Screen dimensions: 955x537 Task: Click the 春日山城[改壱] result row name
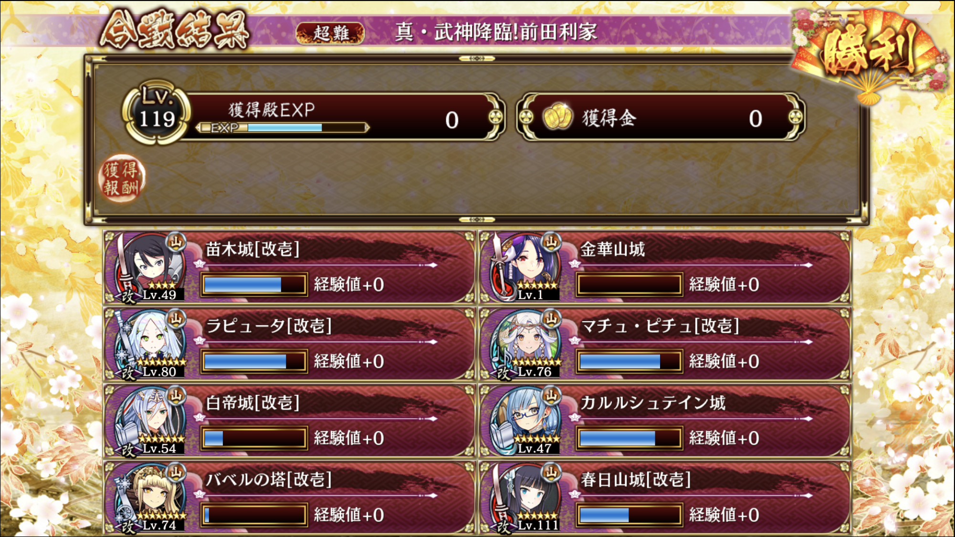tap(635, 479)
